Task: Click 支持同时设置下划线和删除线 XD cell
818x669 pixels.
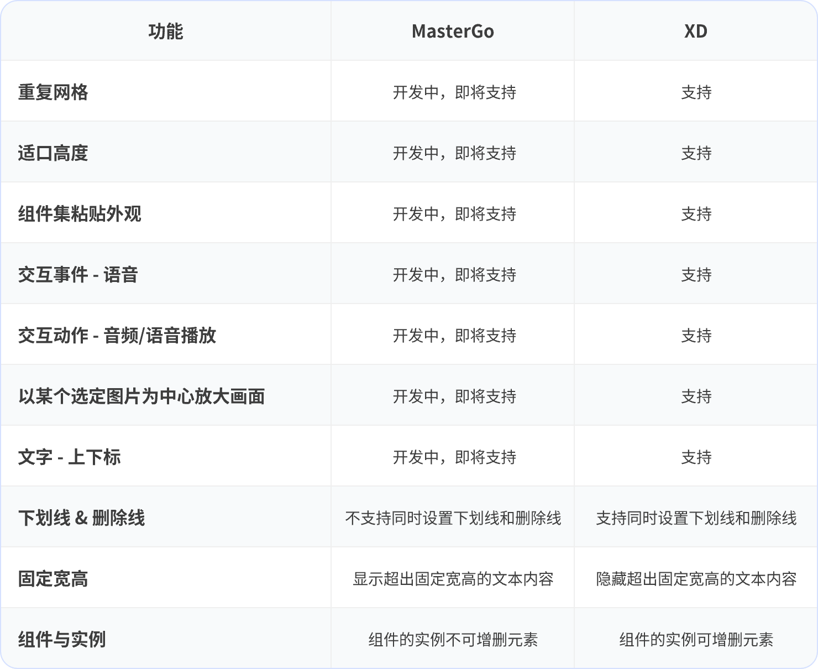Action: click(x=696, y=518)
